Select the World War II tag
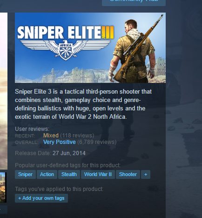The image size is (202, 218). (x=98, y=174)
